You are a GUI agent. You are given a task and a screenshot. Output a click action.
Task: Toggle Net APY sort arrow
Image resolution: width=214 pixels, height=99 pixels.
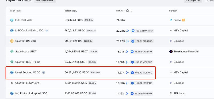(x=131, y=11)
